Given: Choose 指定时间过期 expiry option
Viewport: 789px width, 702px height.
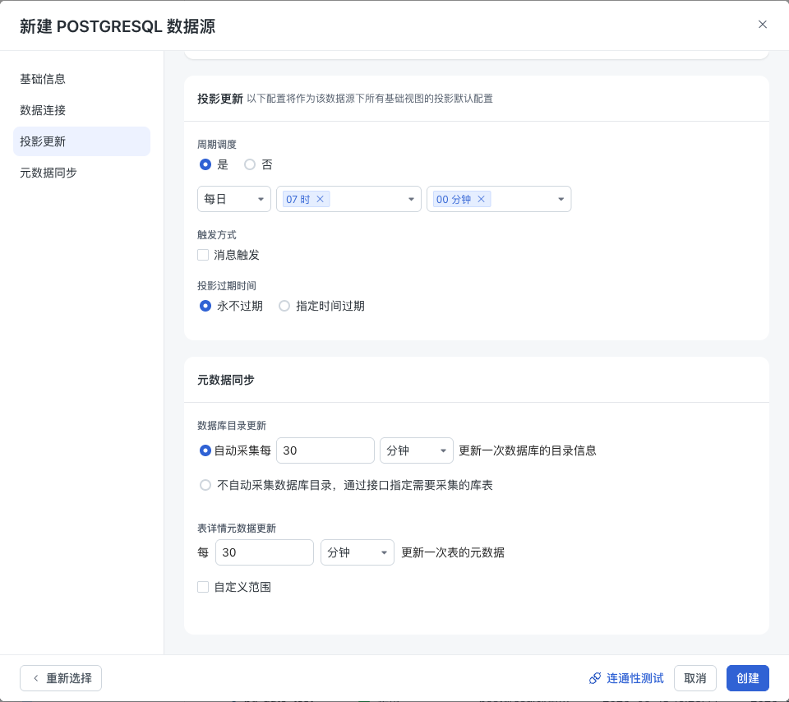Looking at the screenshot, I should point(284,306).
